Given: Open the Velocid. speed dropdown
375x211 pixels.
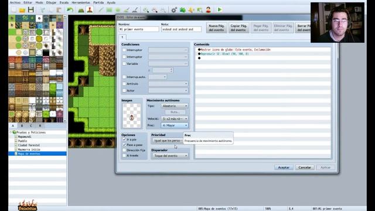Looking at the screenshot, I should click(x=175, y=118).
